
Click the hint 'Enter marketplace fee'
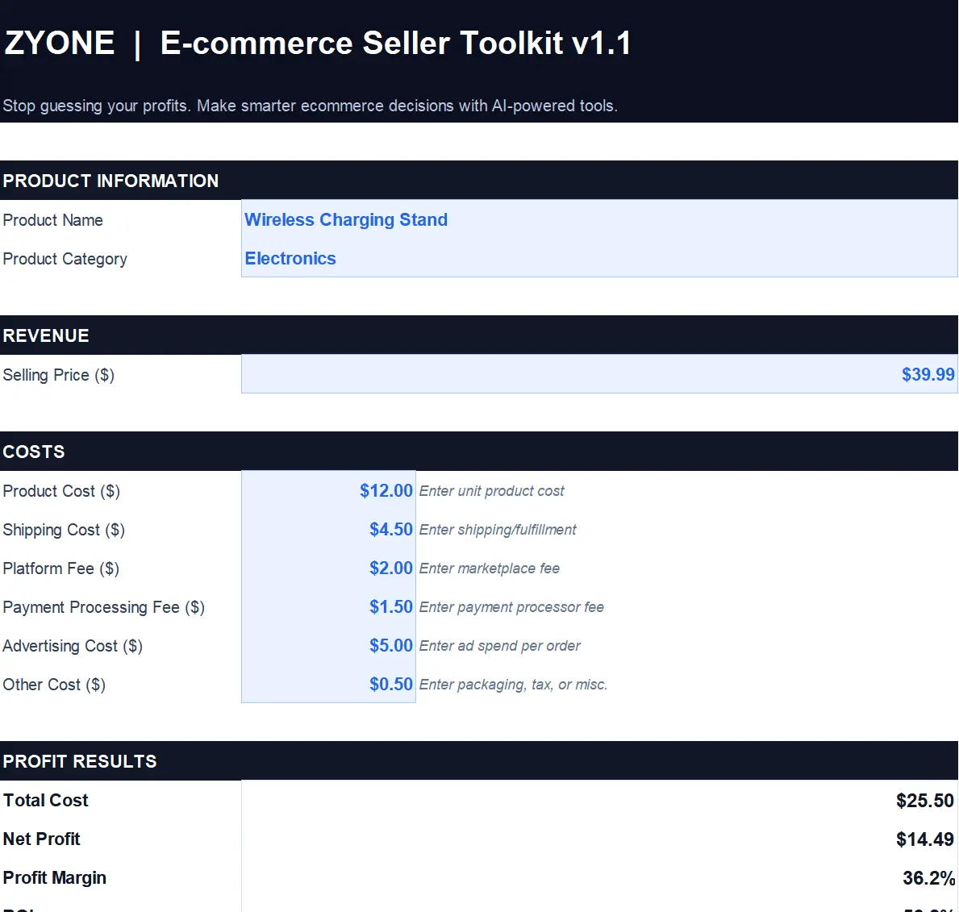[x=490, y=568]
